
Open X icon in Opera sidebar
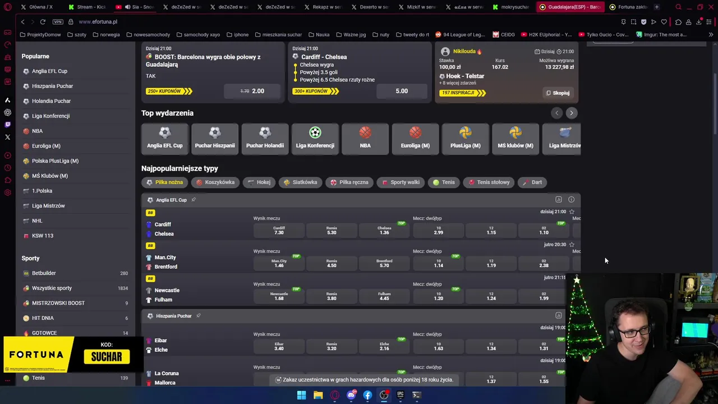coord(7,137)
